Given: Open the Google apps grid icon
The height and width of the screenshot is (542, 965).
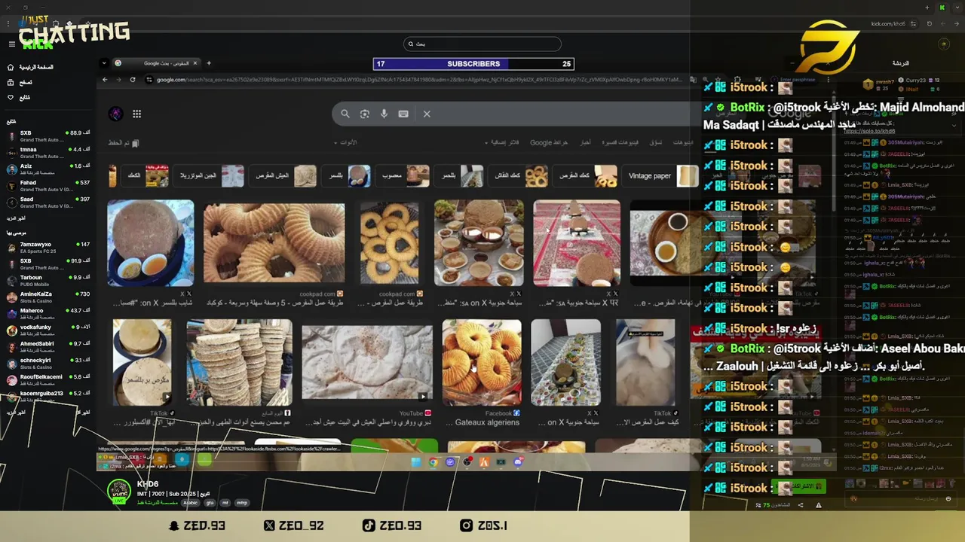Looking at the screenshot, I should [x=136, y=114].
